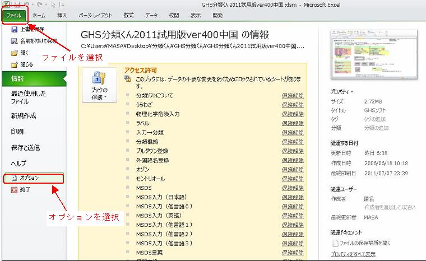Click the 開く open folder icon
This screenshot has height=261, width=426.
pos(15,53)
